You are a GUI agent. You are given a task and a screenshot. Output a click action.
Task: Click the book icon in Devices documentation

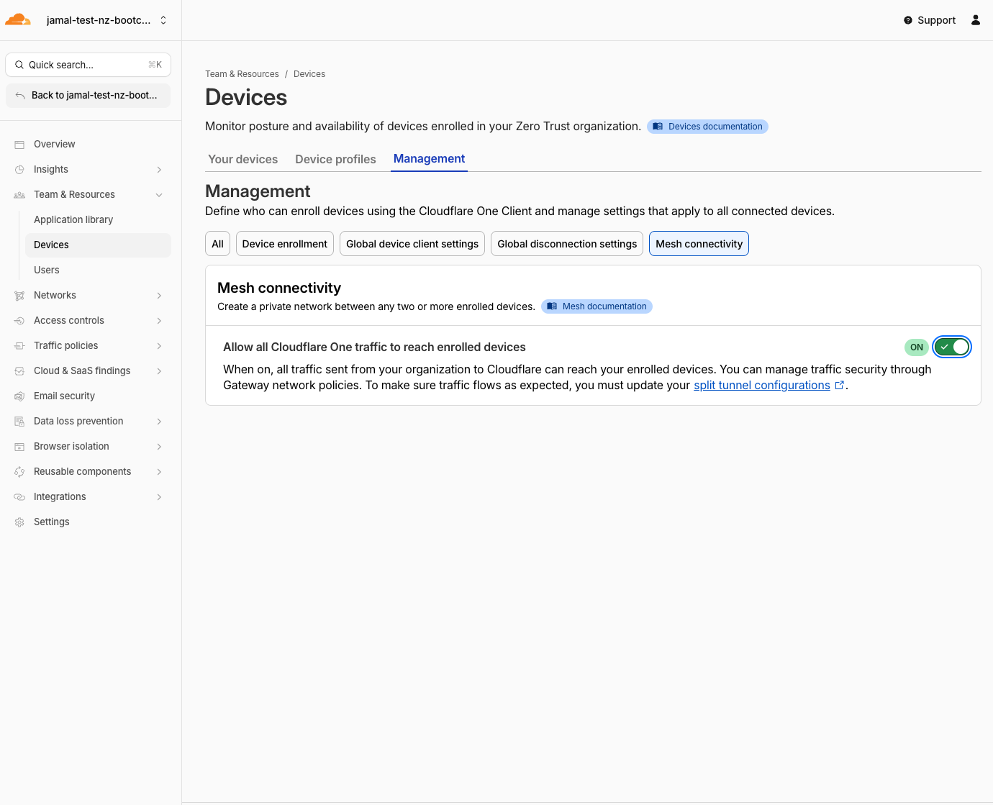pyautogui.click(x=658, y=127)
